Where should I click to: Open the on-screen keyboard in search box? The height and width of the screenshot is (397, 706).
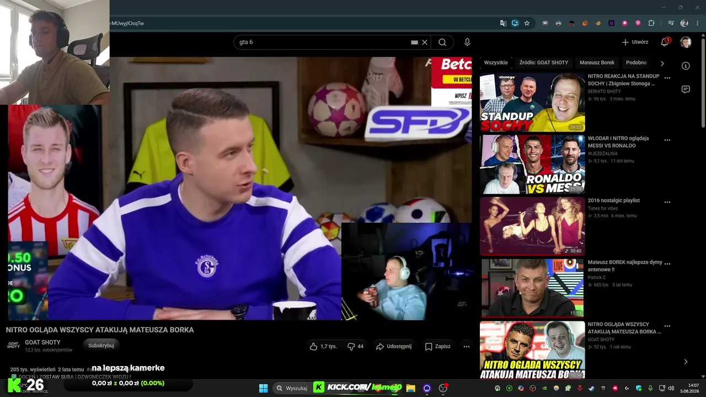click(x=414, y=42)
